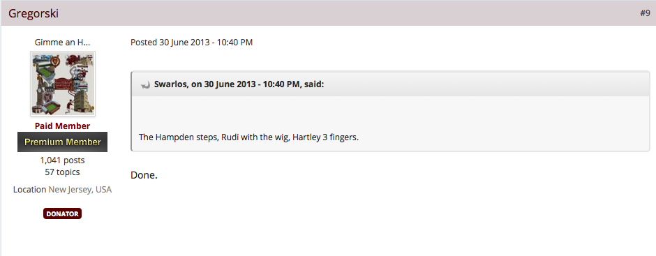Open Gregorski's profile from the post header
This screenshot has width=656, height=256.
pos(33,13)
